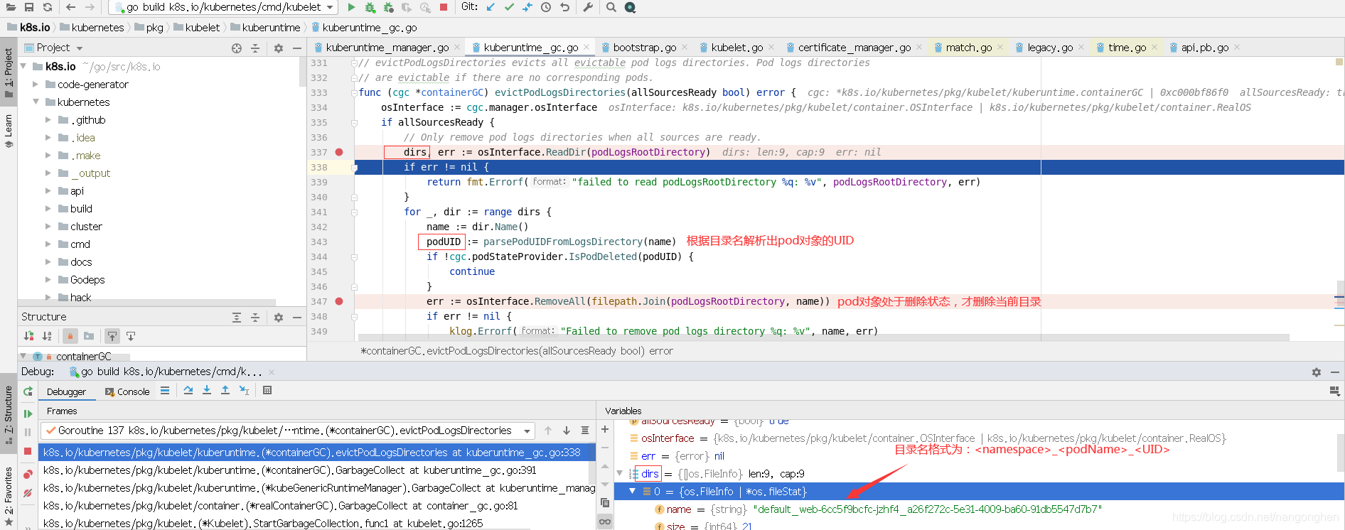The height and width of the screenshot is (530, 1345).
Task: Toggle sort by visibility in Structure panel
Action: tap(28, 336)
